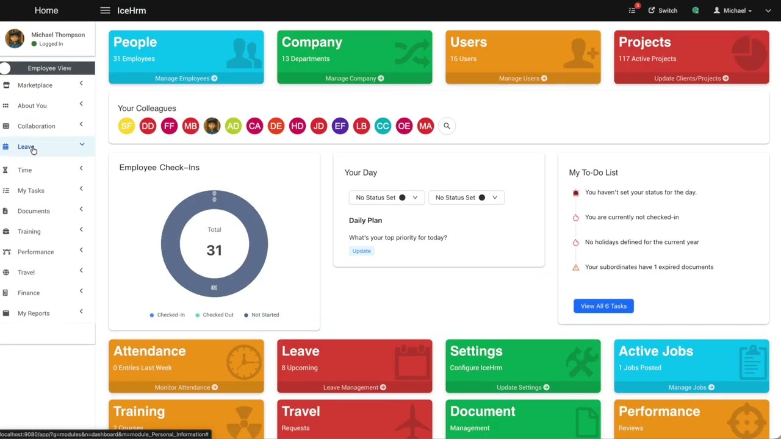
Task: Expand the Documents menu arrow
Action: [81, 209]
